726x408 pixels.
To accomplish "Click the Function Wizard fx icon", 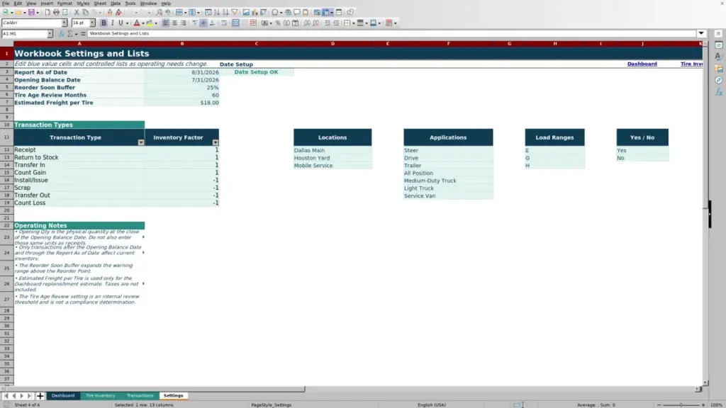I will coord(62,34).
